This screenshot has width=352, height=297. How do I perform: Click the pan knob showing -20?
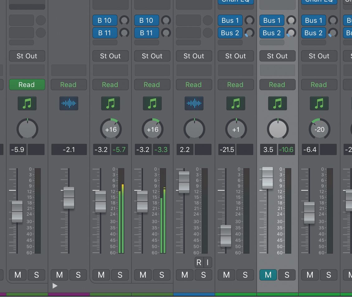(x=319, y=129)
